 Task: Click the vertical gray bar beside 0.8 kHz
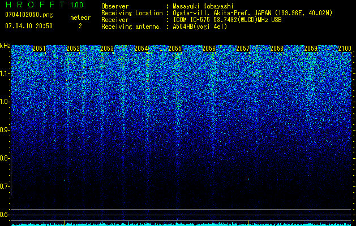coord(11,174)
